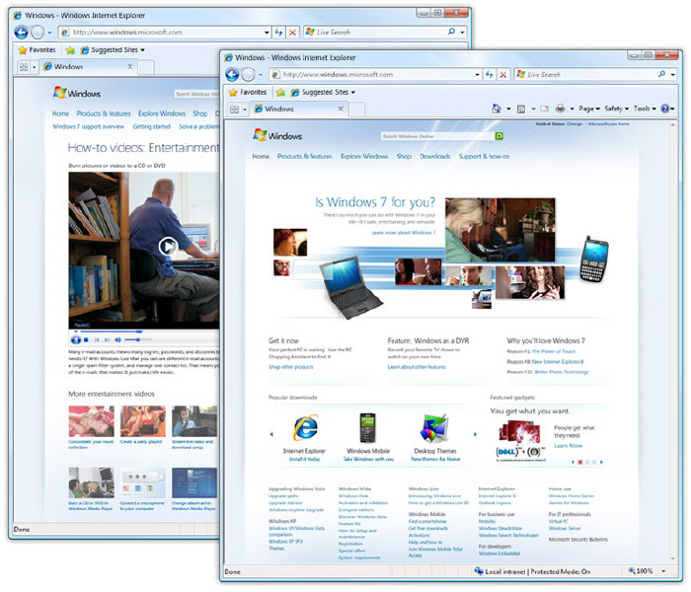Click green search button on Windows page
Screen dimensions: 691x592
click(499, 136)
